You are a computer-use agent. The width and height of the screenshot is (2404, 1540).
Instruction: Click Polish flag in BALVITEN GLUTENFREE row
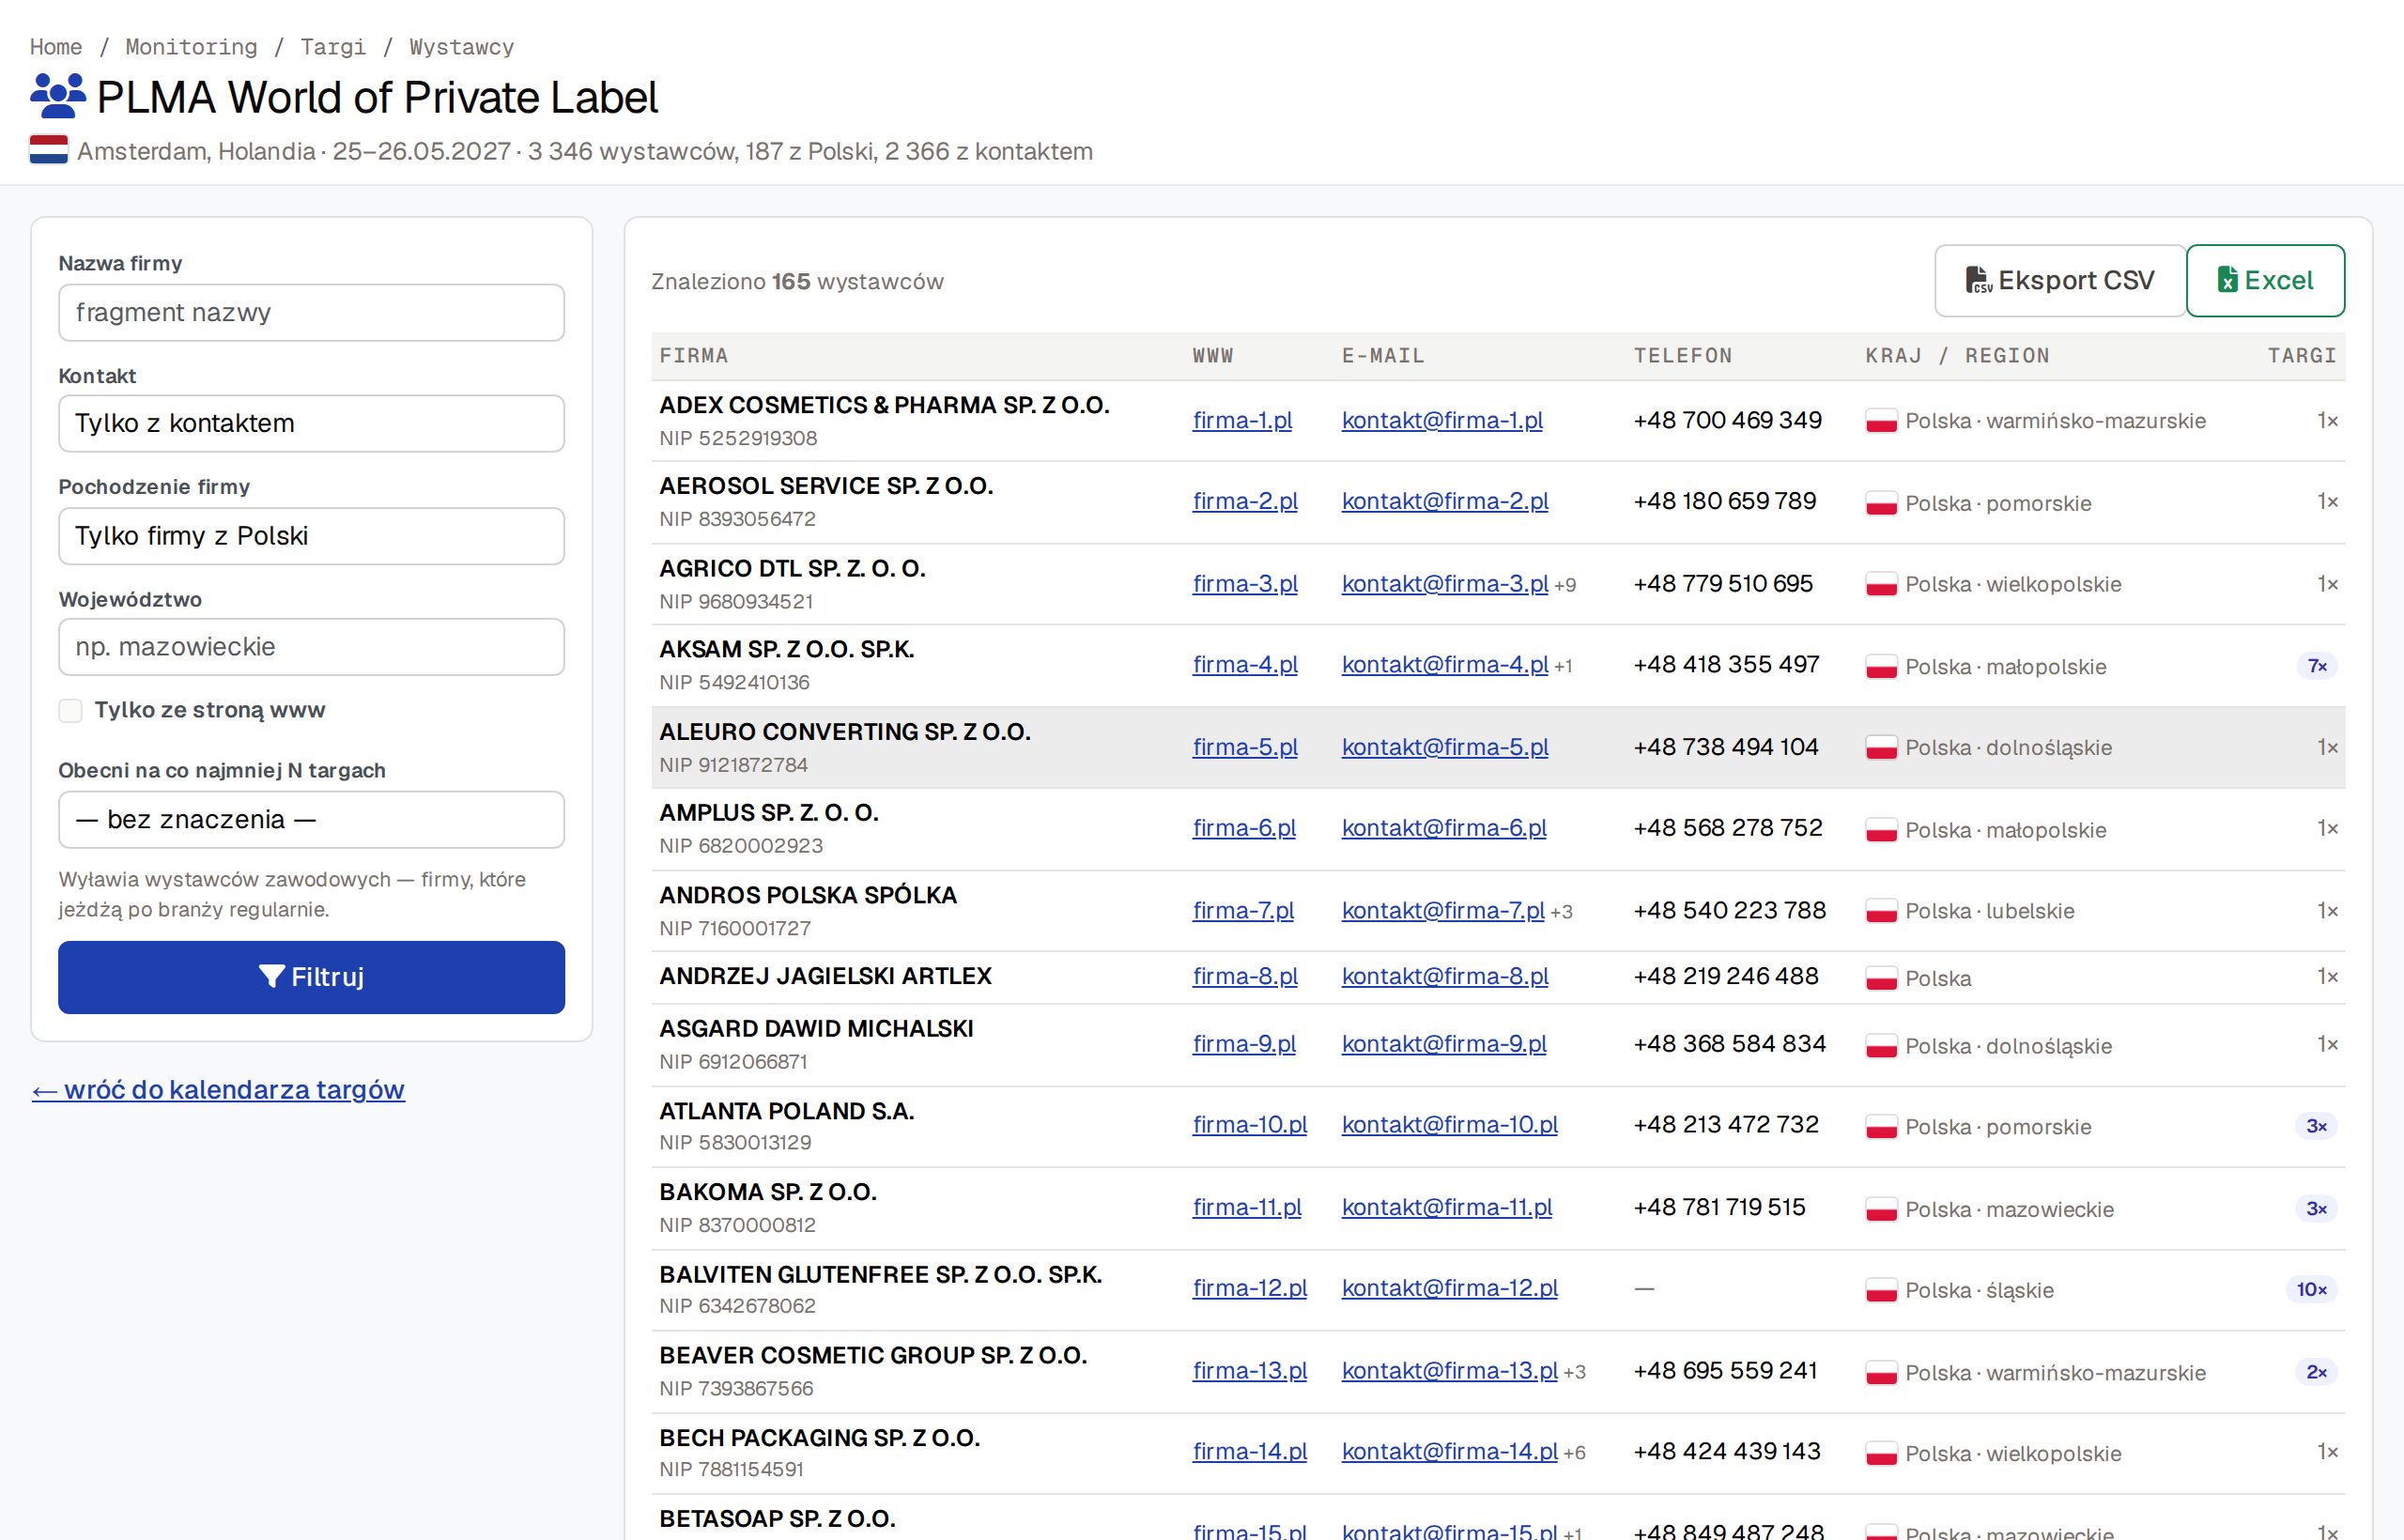pos(1881,1290)
